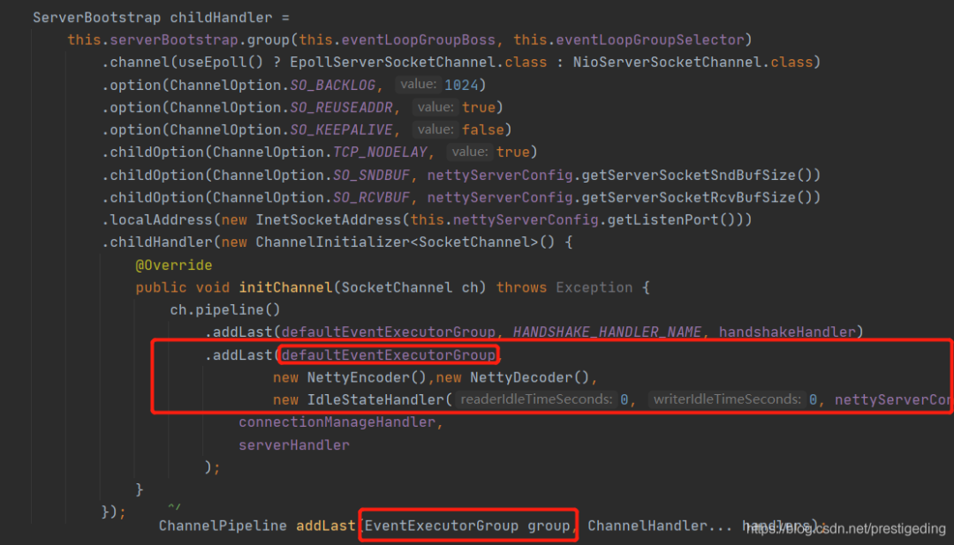Click eventLoopGroupSelector in the group call

pyautogui.click(x=650, y=40)
